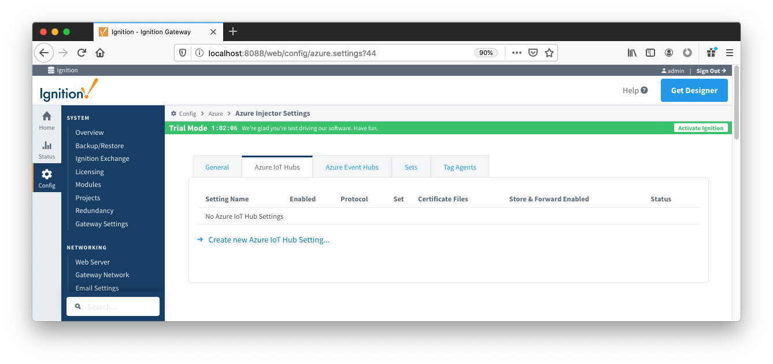Click the Home icon in sidebar
Screen dimensions: 773x364
tap(47, 116)
